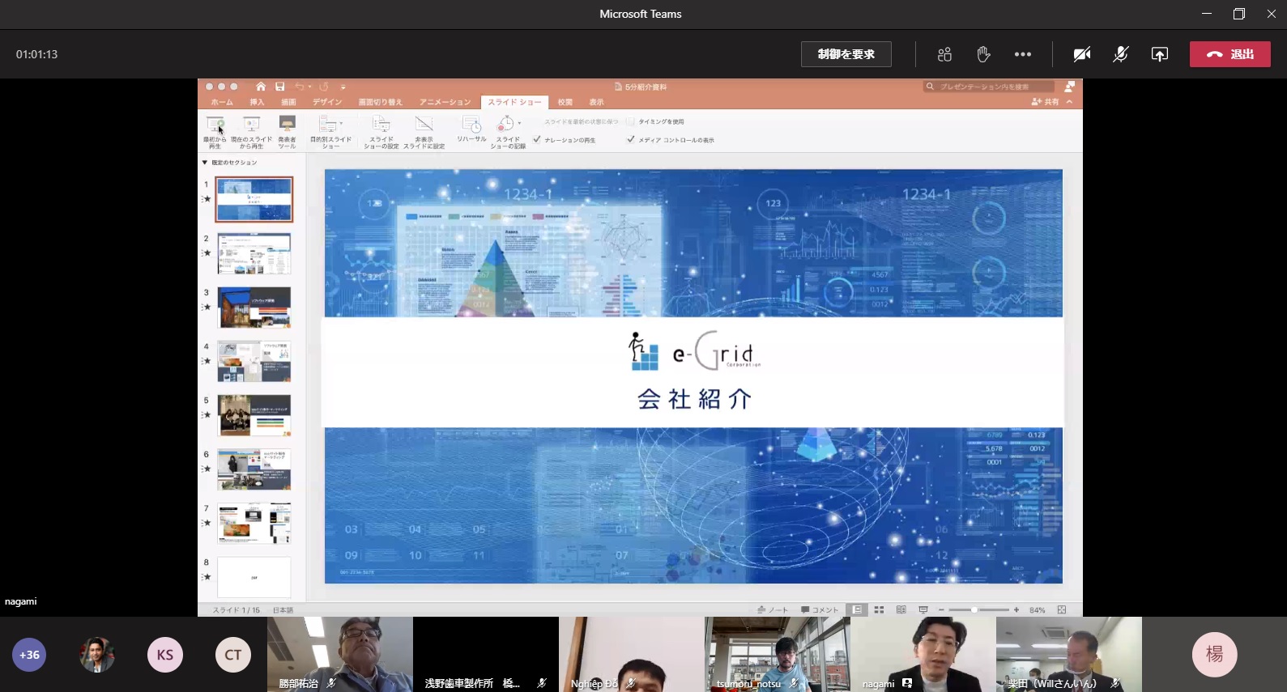The width and height of the screenshot is (1287, 692).
Task: Select slide 7 thumbnail
Action: (x=254, y=523)
